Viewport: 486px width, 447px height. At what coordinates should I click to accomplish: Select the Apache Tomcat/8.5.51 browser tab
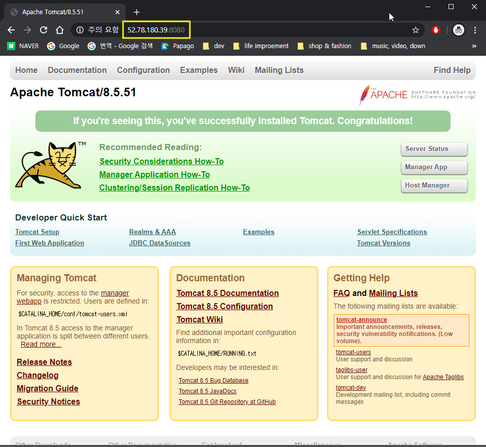pos(64,12)
